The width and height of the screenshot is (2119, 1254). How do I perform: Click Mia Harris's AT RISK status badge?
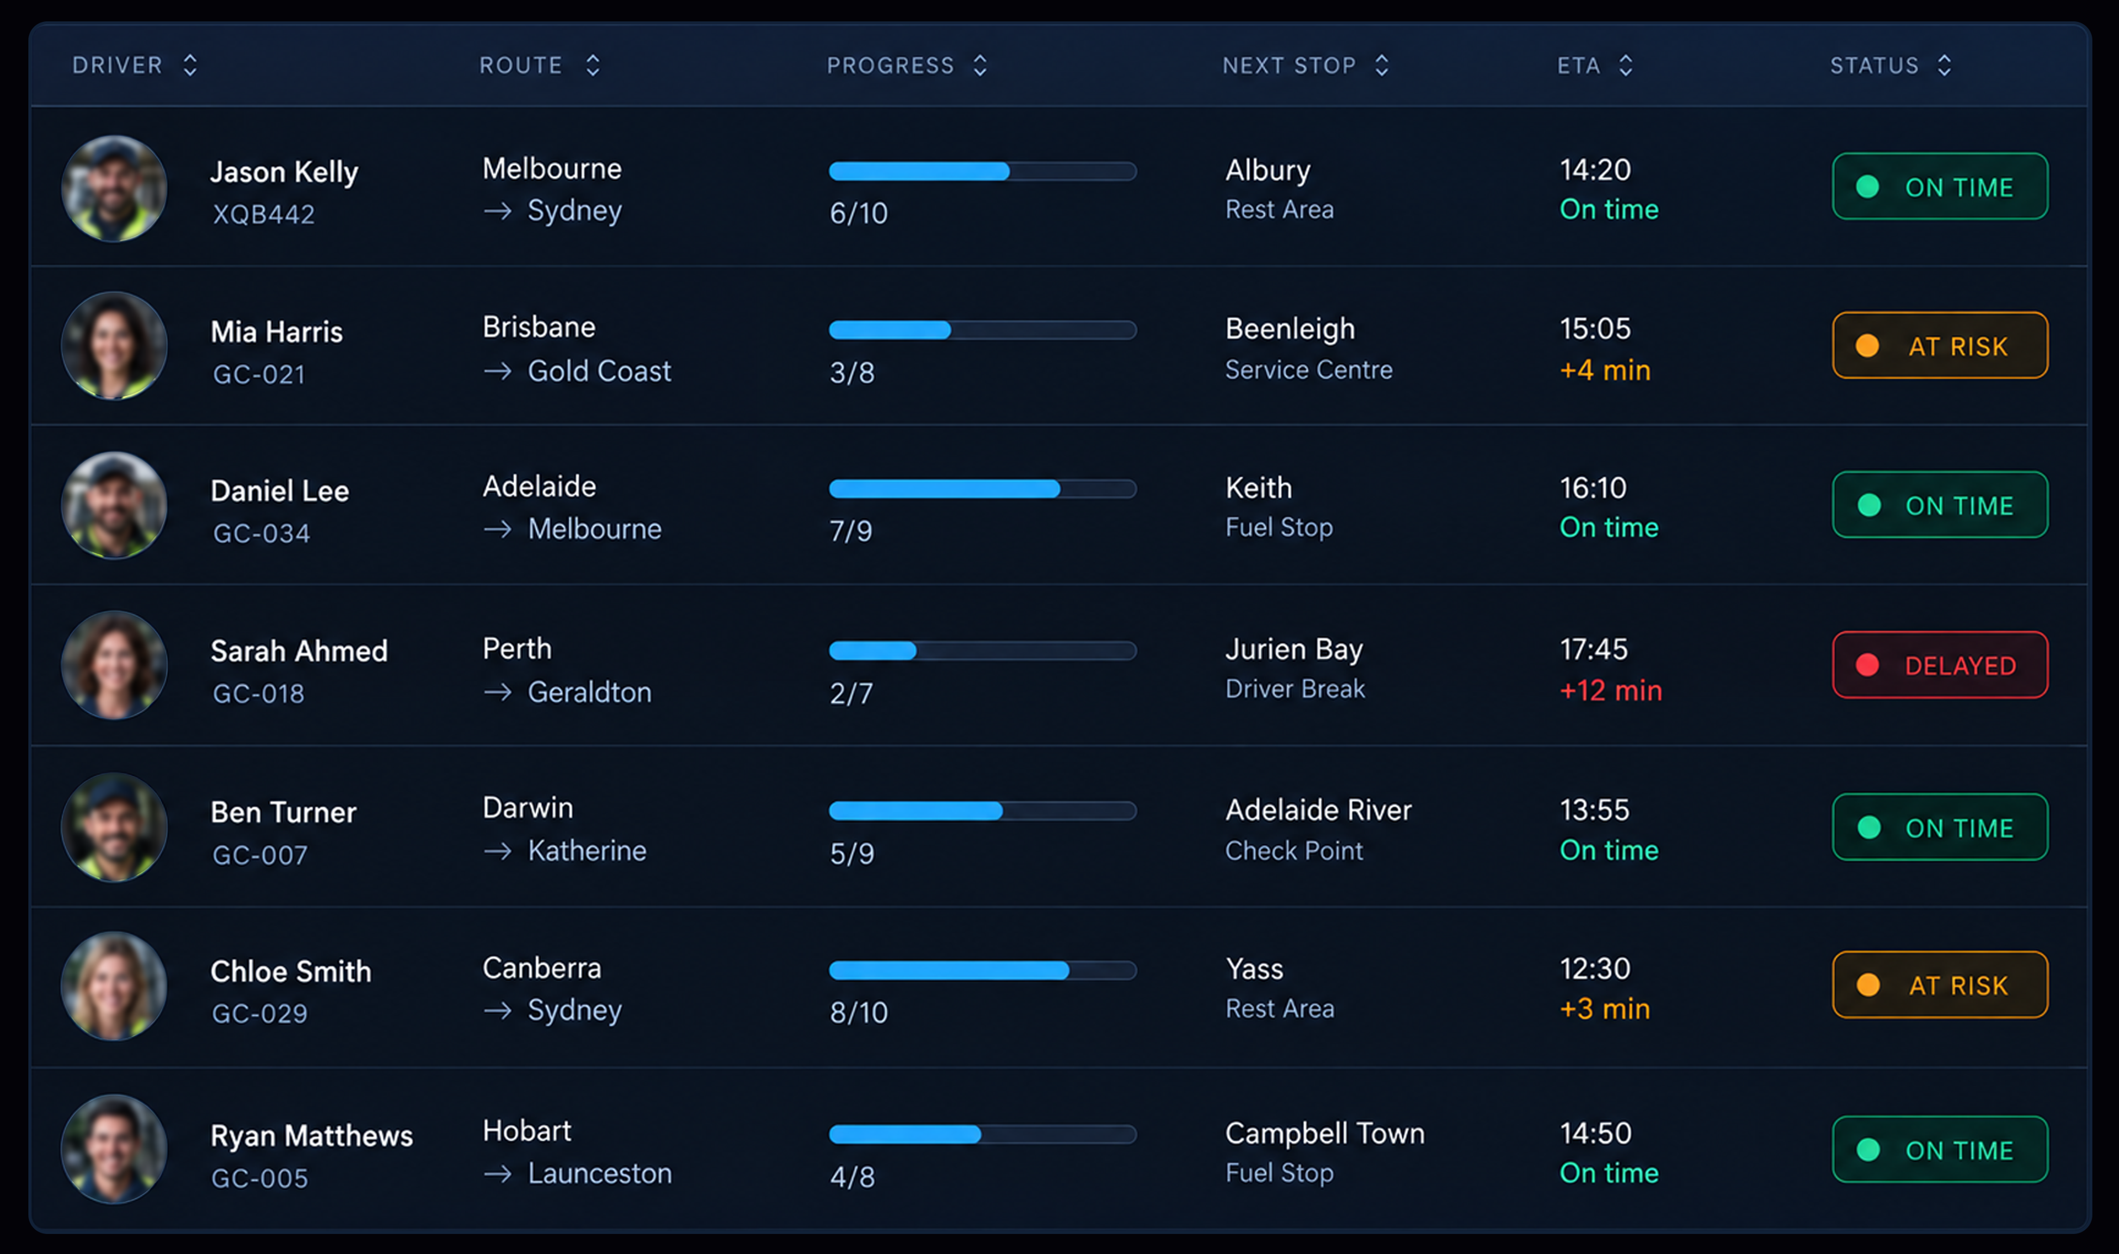(1940, 345)
